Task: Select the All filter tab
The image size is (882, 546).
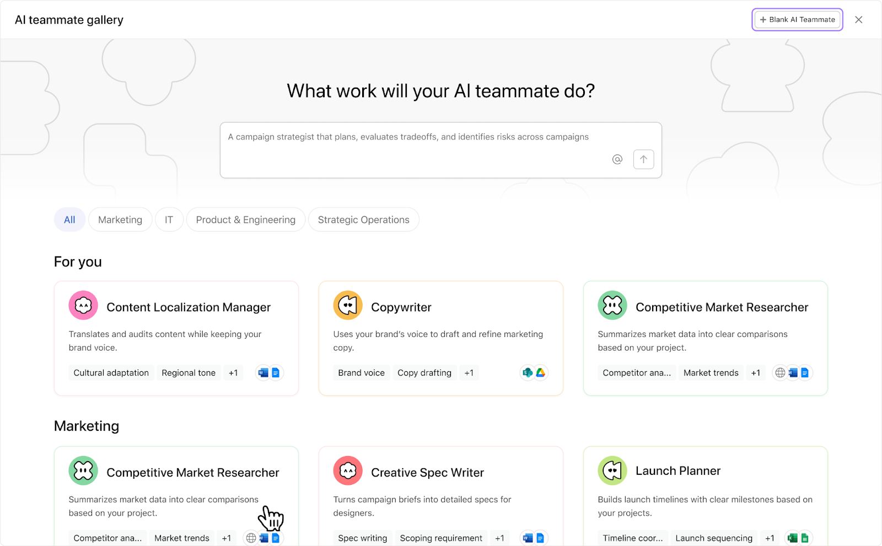Action: pyautogui.click(x=69, y=220)
